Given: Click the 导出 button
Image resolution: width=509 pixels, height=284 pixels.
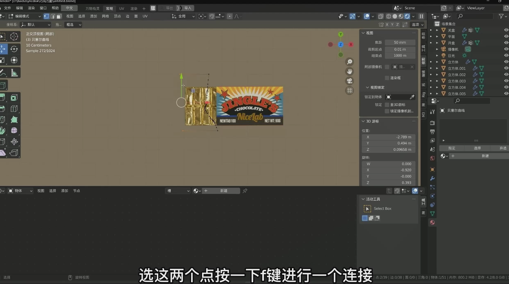Looking at the screenshot, I should [167, 8].
